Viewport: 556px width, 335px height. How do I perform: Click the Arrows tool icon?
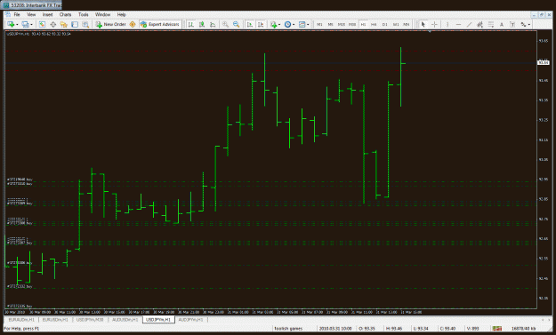523,24
